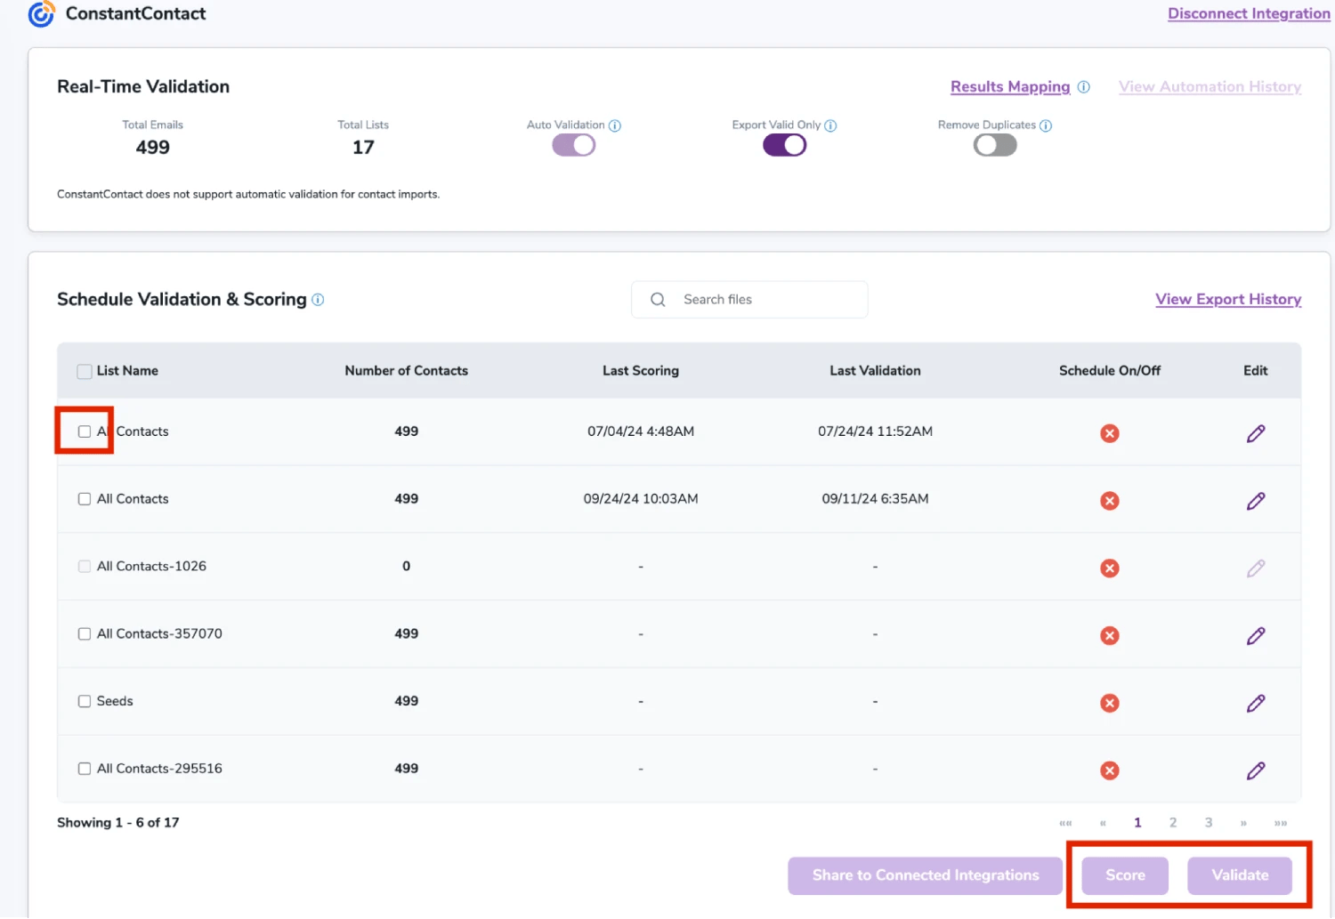The width and height of the screenshot is (1335, 919).
Task: Click the Score button
Action: tap(1124, 875)
